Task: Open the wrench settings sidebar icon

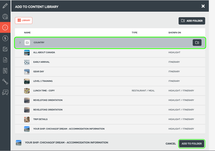Action: click(5, 81)
